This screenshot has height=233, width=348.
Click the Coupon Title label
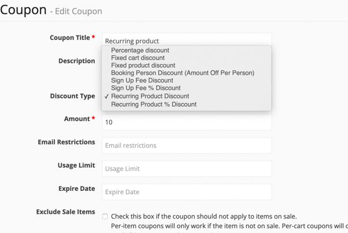point(69,38)
